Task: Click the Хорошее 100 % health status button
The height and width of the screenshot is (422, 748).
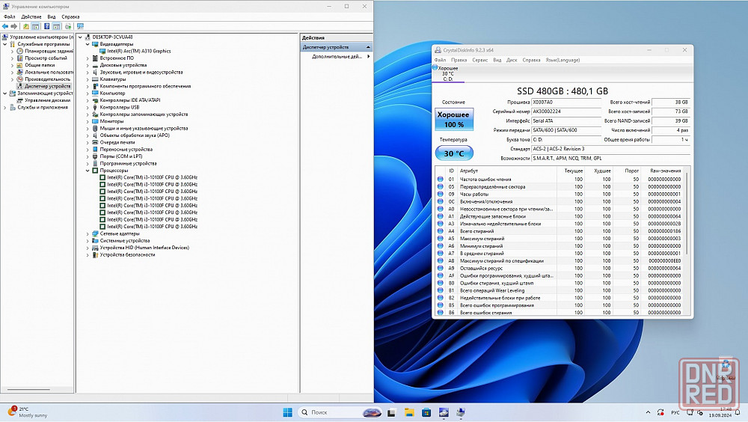Action: tap(454, 120)
